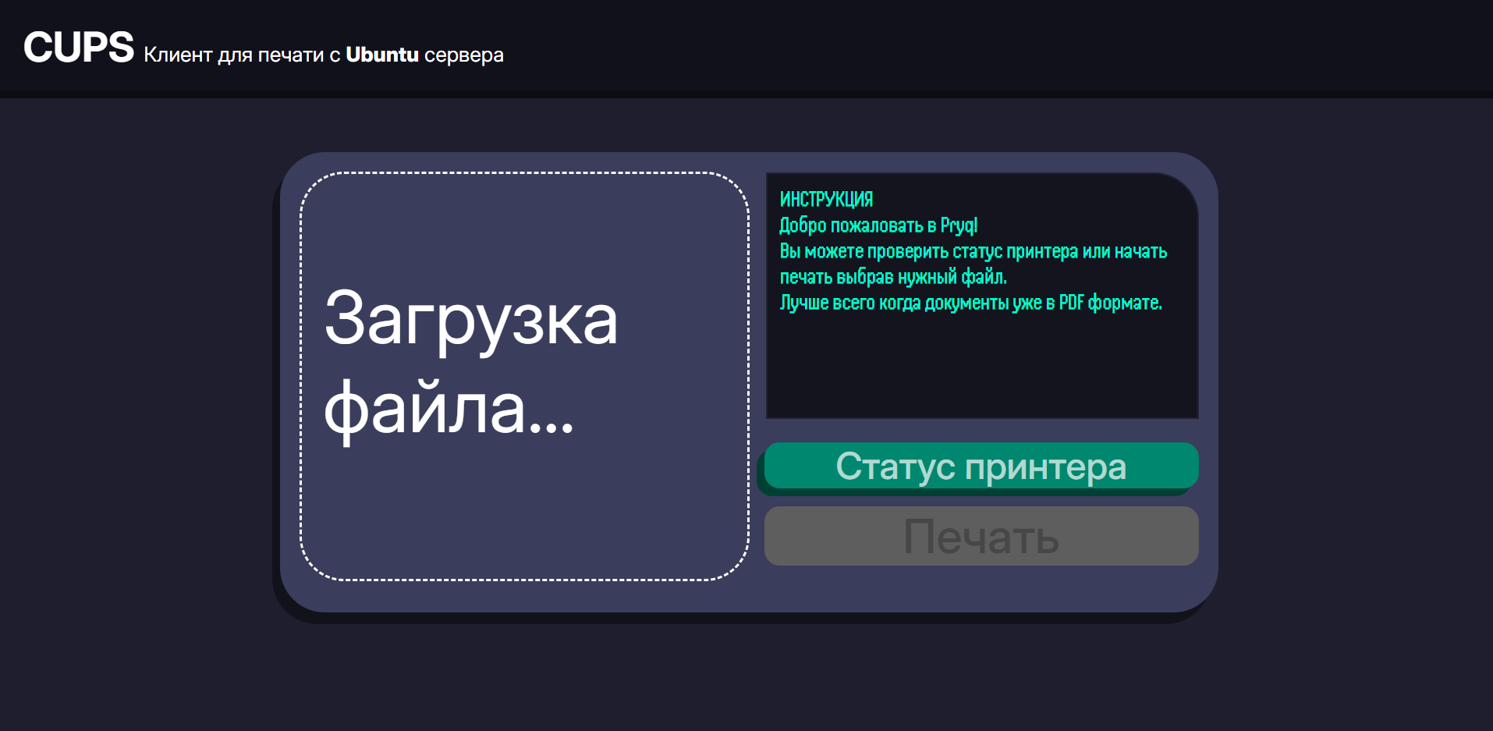Click the word "PDF" in the instructions
The width and height of the screenshot is (1493, 731).
pyautogui.click(x=1071, y=303)
